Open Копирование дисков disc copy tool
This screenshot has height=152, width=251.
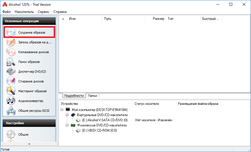pyautogui.click(x=33, y=52)
